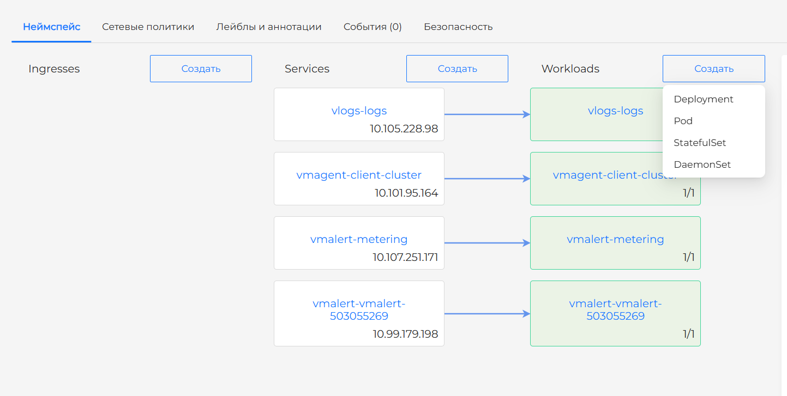
Task: Switch to the Безопасность tab
Action: (x=458, y=27)
